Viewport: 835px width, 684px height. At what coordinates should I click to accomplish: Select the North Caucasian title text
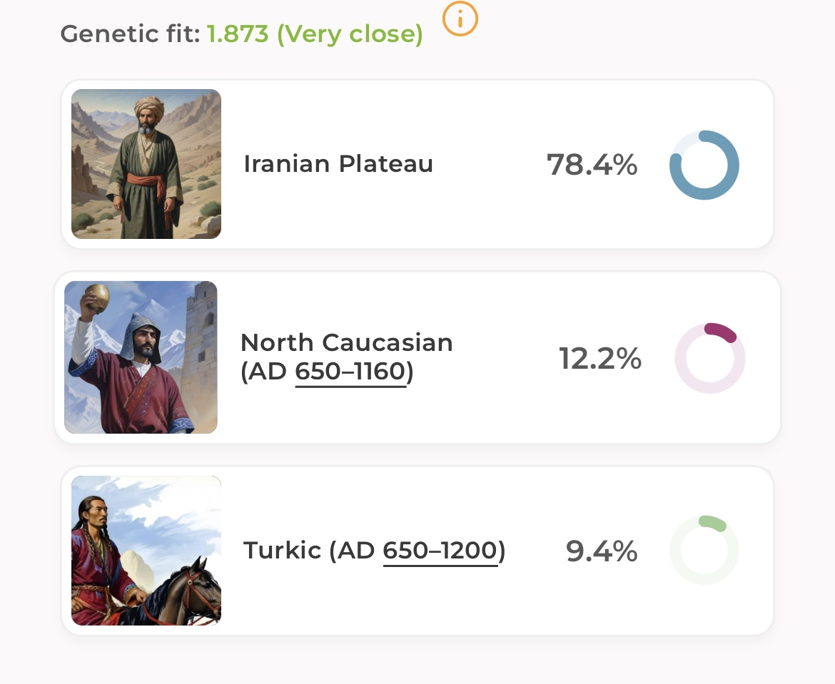click(x=347, y=342)
